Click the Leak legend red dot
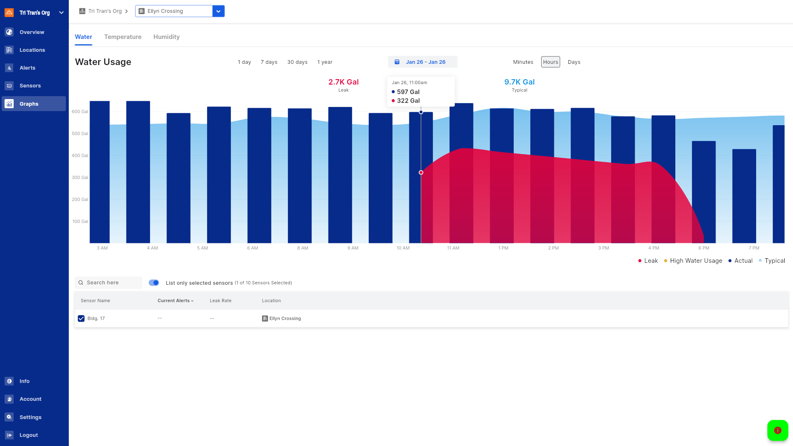The width and height of the screenshot is (793, 446). coord(640,261)
